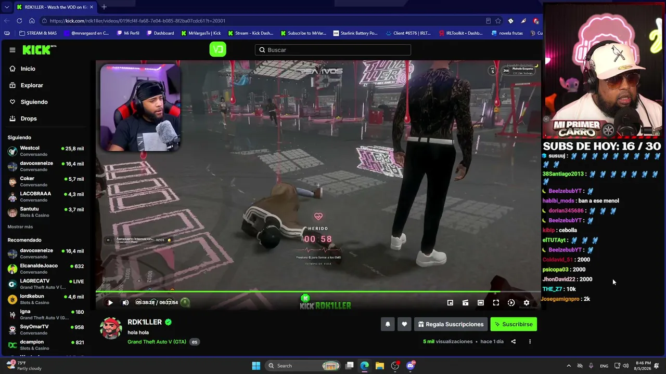Click the es language tag
The height and width of the screenshot is (374, 666).
click(195, 342)
